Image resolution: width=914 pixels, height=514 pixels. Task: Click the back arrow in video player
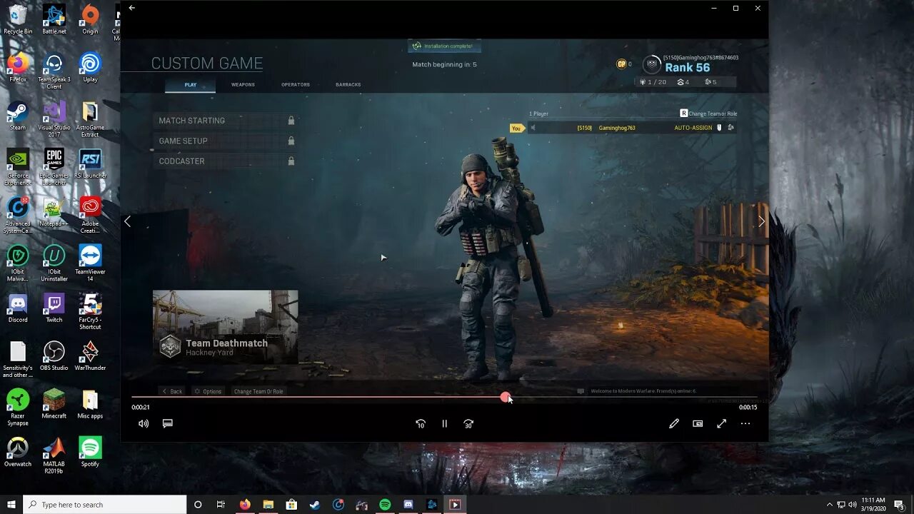pyautogui.click(x=131, y=8)
